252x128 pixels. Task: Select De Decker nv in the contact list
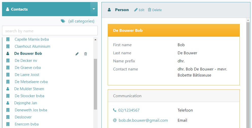coord(26,61)
